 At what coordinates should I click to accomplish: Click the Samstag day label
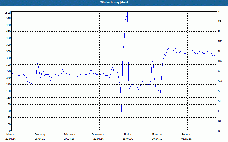(x=157, y=135)
